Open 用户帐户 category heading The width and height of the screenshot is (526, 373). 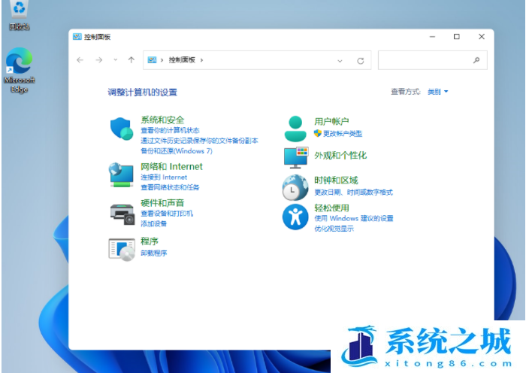click(331, 122)
